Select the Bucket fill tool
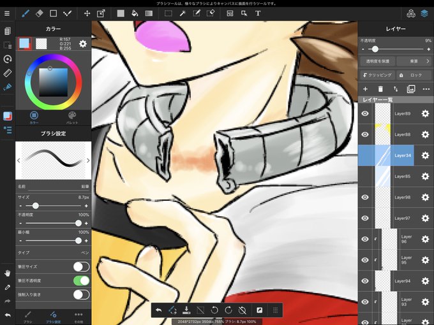 point(135,13)
